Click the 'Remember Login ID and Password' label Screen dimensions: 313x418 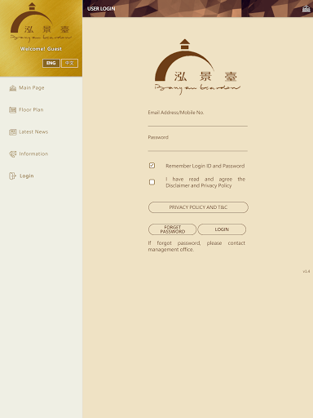point(205,166)
